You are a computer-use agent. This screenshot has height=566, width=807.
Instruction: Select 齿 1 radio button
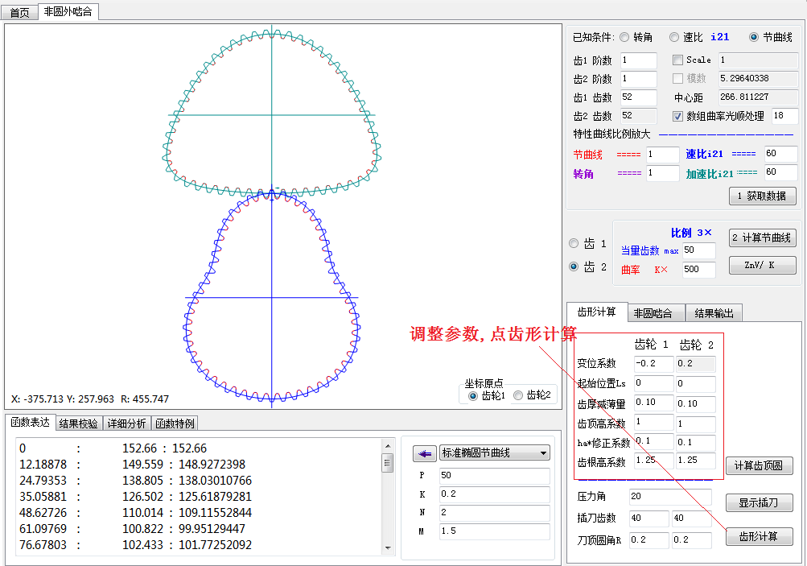[x=574, y=243]
